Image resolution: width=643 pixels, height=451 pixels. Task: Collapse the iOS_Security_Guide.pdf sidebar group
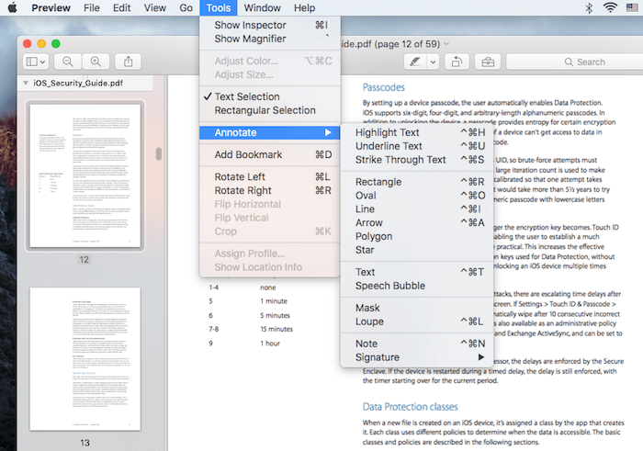click(x=26, y=83)
